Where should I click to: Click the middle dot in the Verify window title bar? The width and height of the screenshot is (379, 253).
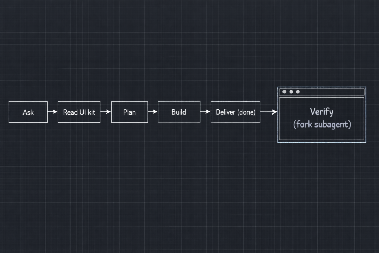pos(291,92)
